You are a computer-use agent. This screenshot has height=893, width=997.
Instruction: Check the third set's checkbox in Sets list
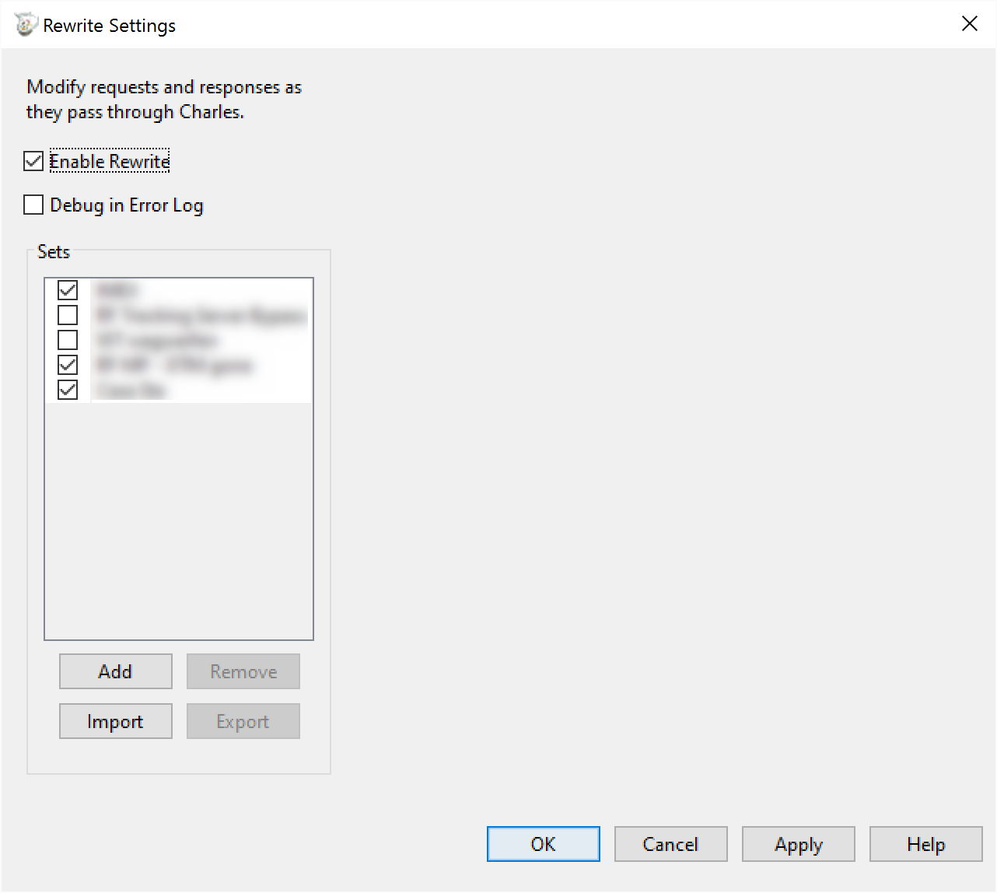[x=68, y=341]
